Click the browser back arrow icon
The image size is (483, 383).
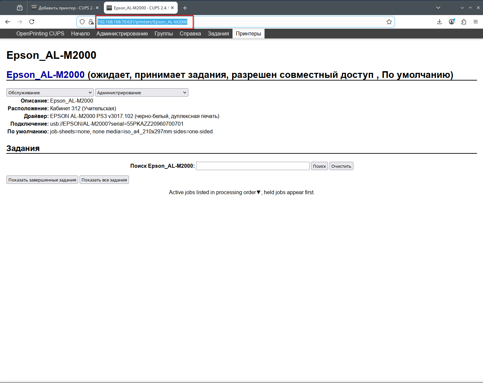8,22
